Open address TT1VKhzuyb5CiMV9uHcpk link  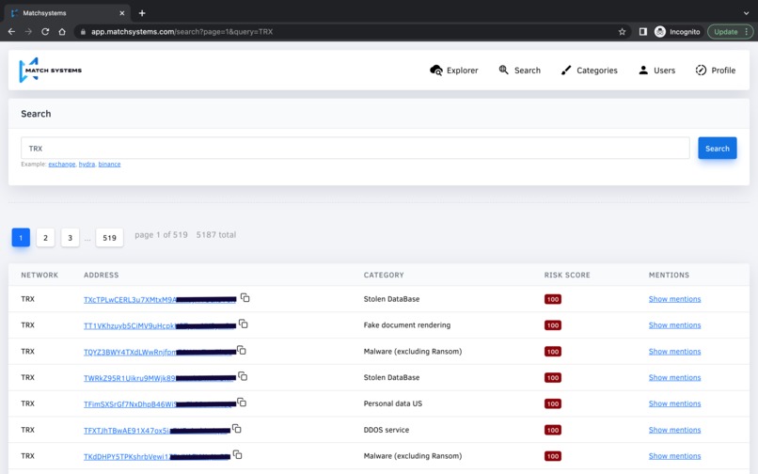coord(160,325)
